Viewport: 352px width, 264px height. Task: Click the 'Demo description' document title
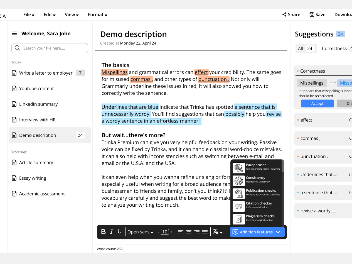(x=134, y=34)
